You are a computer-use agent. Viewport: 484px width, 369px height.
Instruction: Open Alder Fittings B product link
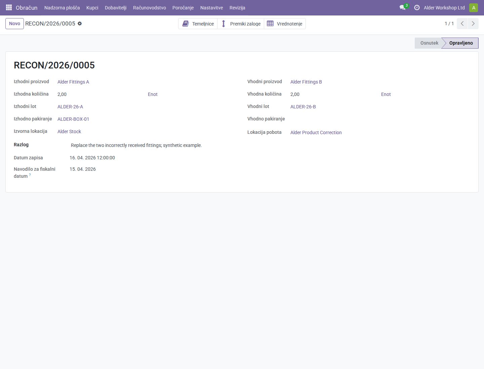pos(306,82)
